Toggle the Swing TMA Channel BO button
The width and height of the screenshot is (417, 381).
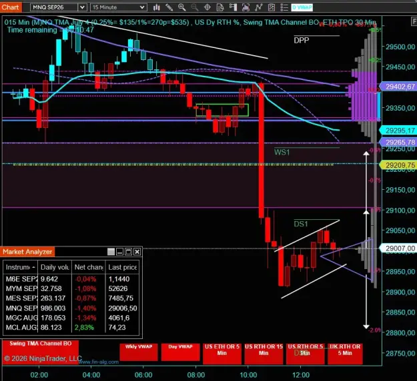(41, 352)
